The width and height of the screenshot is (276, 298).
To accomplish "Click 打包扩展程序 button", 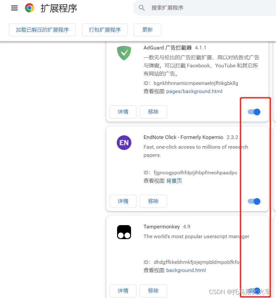I will 105,30.
